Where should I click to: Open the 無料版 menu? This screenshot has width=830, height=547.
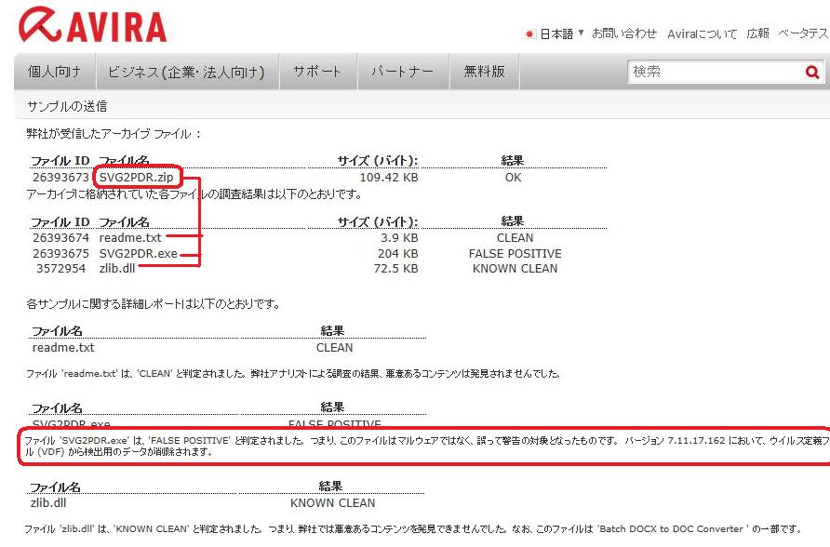(485, 72)
